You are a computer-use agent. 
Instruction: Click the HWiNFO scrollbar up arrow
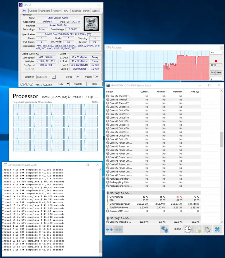[222, 91]
